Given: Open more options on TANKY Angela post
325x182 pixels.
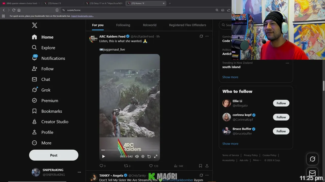Looking at the screenshot, I should (x=207, y=175).
